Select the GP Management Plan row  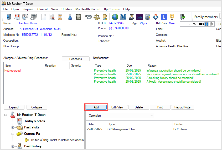pyautogui.click(x=119, y=129)
